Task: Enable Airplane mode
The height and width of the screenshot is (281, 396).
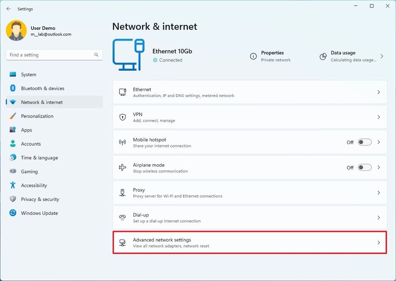Action: [x=364, y=167]
